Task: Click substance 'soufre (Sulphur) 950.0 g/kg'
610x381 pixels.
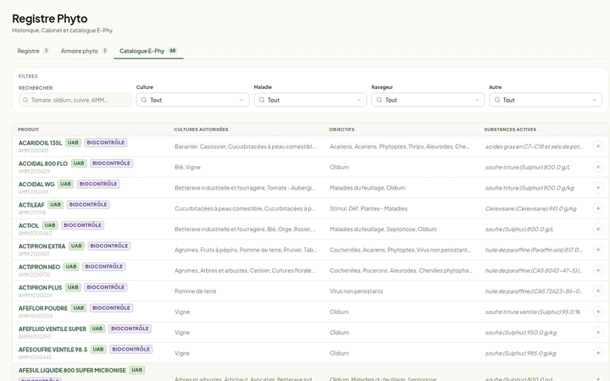Action: (521, 333)
